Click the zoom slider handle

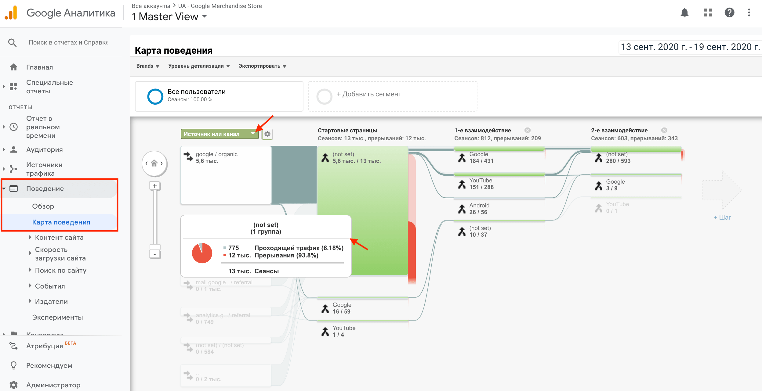point(155,247)
